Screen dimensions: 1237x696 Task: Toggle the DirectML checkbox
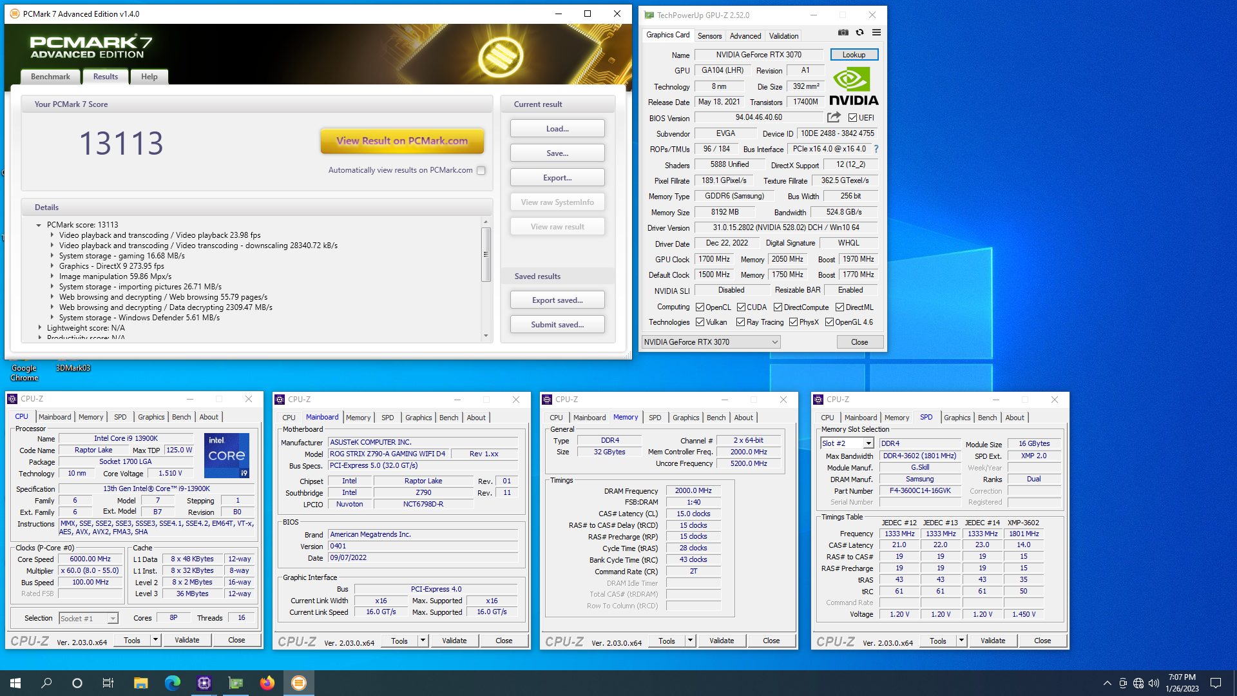(839, 307)
